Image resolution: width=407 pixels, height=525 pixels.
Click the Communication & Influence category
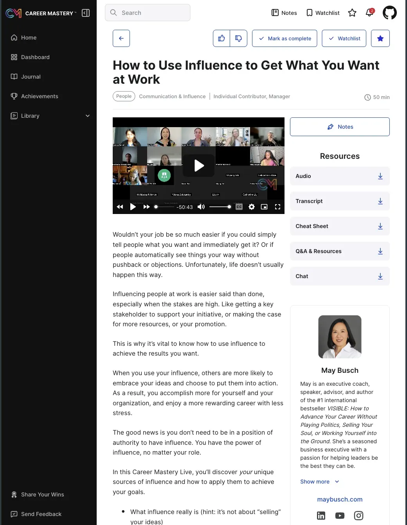[x=172, y=96]
